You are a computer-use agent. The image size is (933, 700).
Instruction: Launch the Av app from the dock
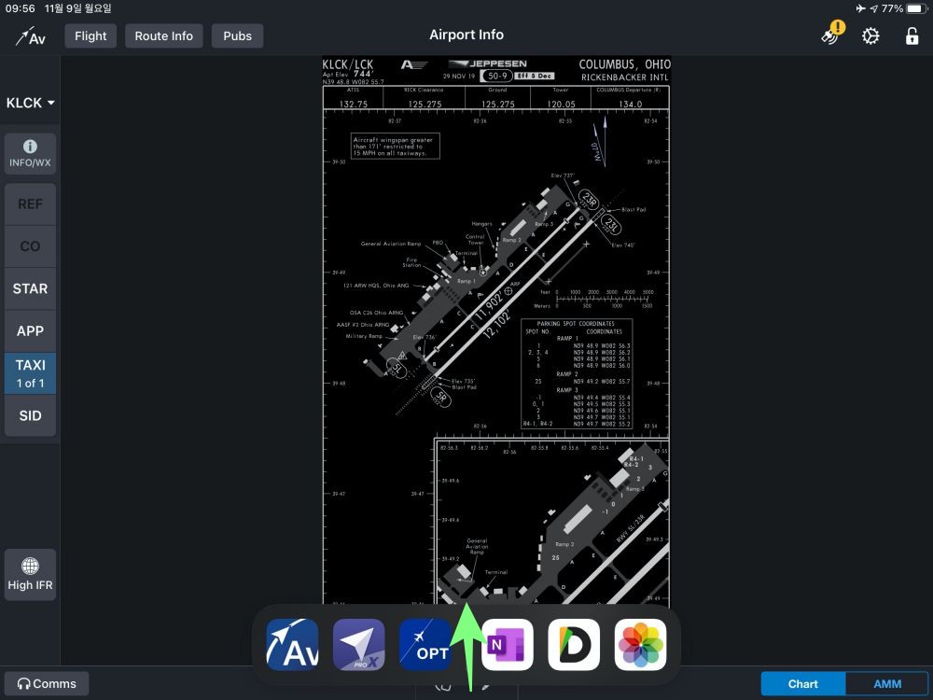tap(292, 644)
